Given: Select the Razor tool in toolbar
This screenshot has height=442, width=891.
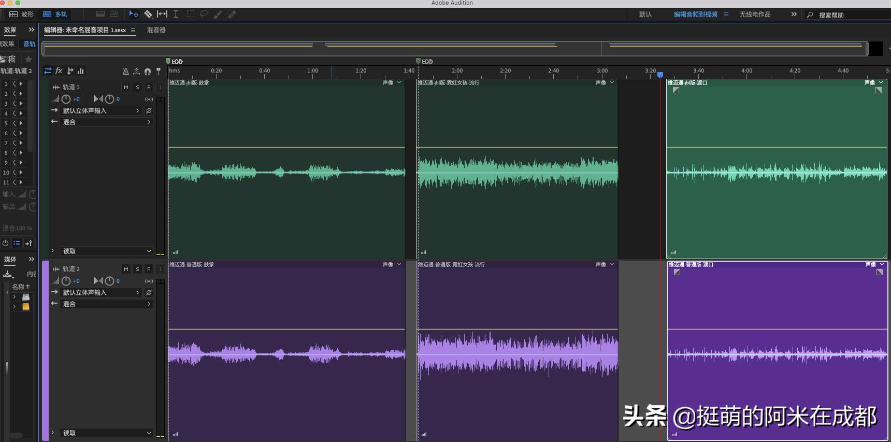Looking at the screenshot, I should [x=148, y=14].
